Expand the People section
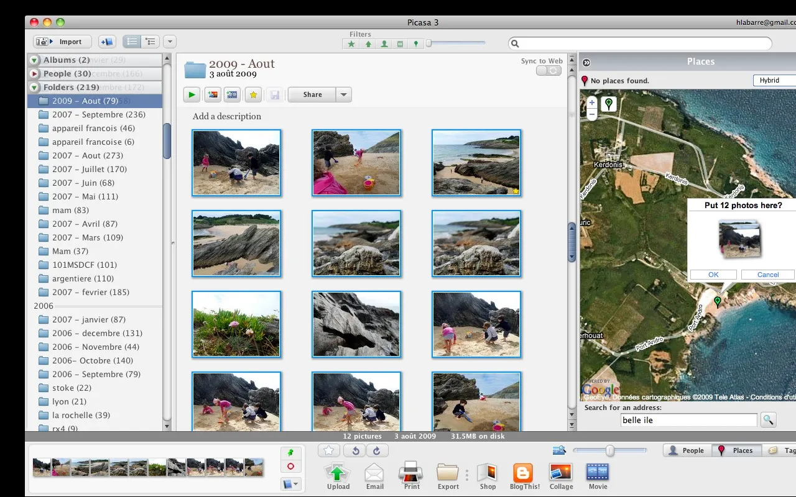 [x=34, y=74]
